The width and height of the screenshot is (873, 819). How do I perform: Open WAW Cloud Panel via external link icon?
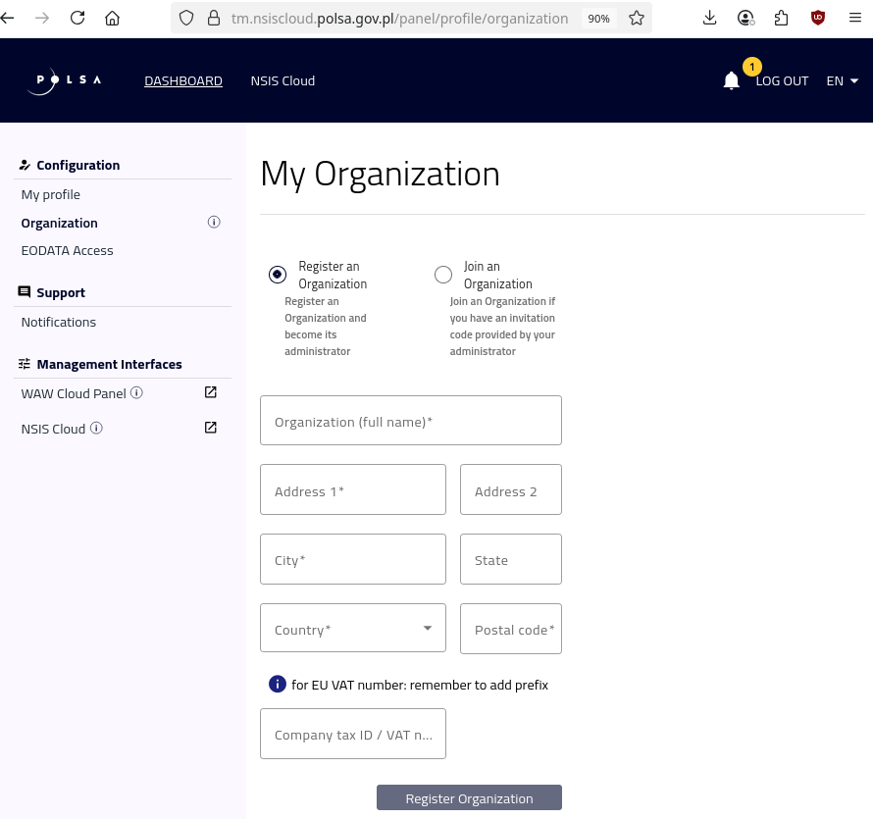pos(210,391)
